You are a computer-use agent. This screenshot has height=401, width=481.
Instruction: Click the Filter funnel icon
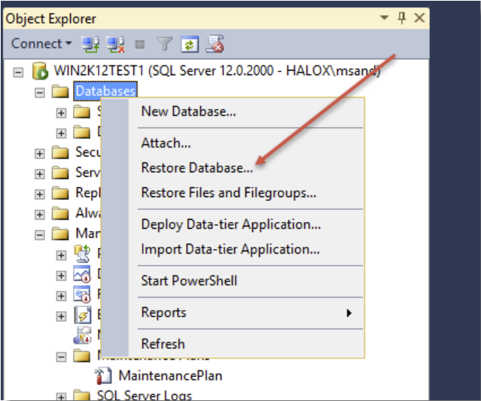pos(165,44)
